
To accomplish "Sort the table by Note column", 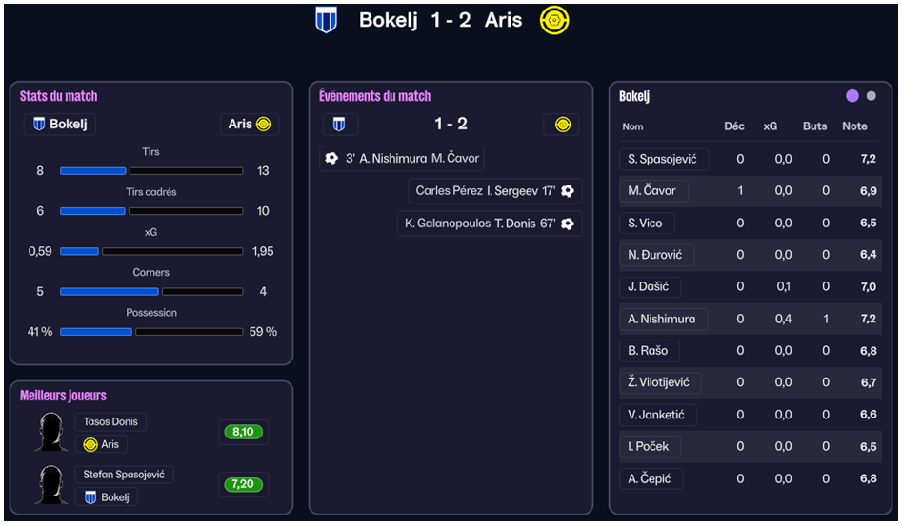I will click(x=854, y=126).
